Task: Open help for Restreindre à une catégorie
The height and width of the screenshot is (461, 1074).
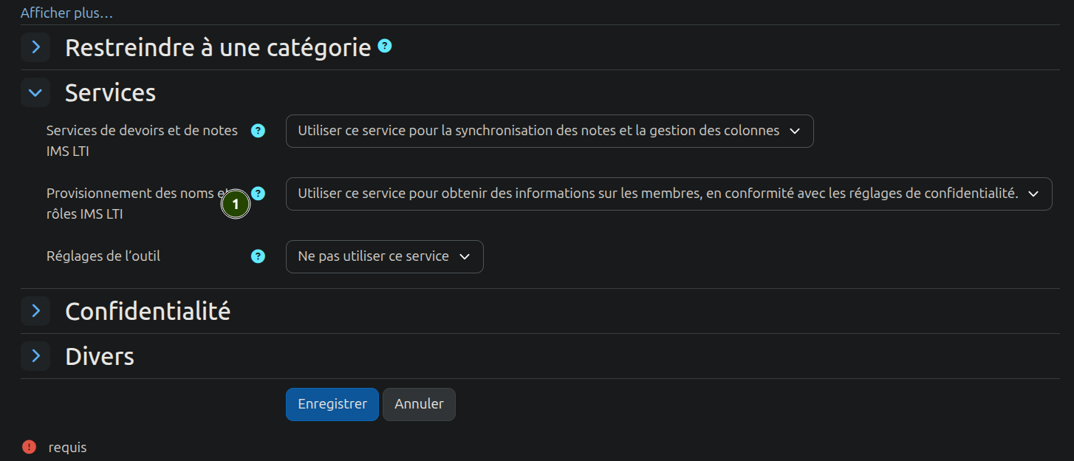Action: (x=384, y=46)
